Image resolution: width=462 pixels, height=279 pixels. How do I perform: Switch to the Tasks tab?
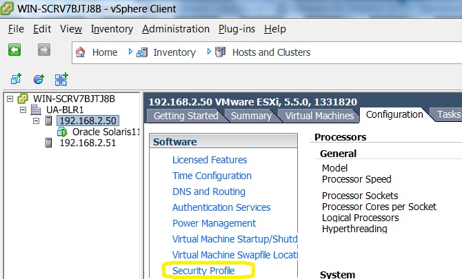point(448,114)
